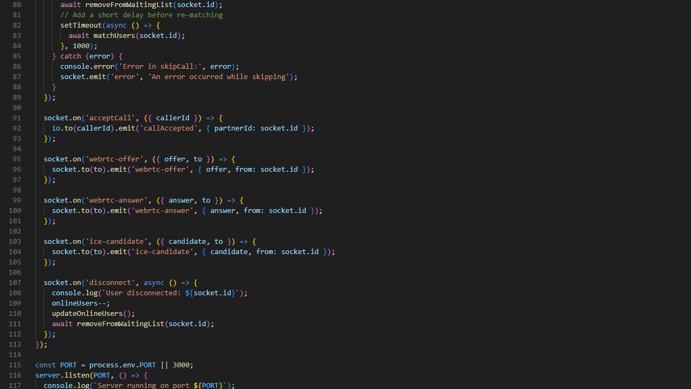Click the answer parameter on line 99

point(181,200)
